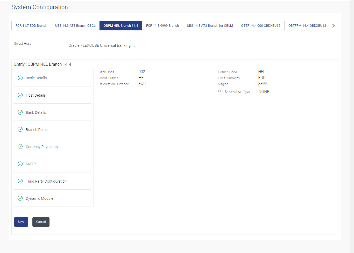Click the checkmark icon beside Dynamic Module
The width and height of the screenshot is (354, 253).
(x=20, y=198)
